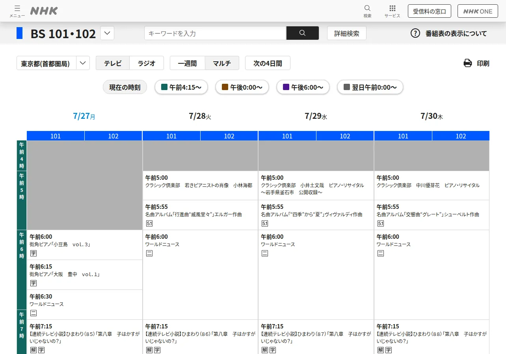The width and height of the screenshot is (506, 354).
Task: Click the bilingual icon under 7/29 ワールドニュース
Action: point(265,253)
